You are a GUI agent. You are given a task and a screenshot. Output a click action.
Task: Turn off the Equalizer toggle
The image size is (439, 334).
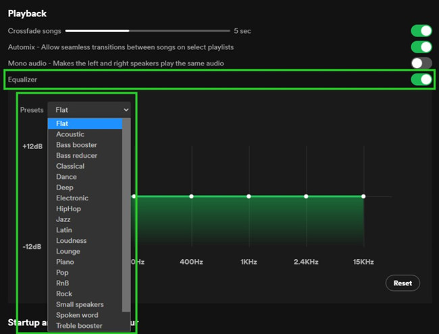click(x=421, y=80)
